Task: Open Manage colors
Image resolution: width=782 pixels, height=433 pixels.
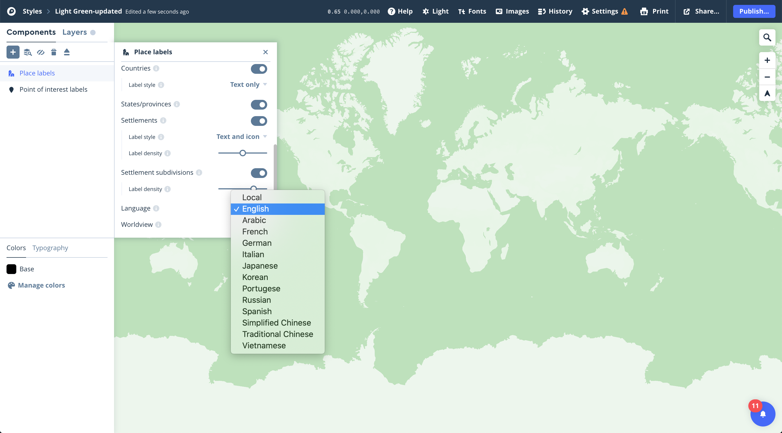Action: point(42,285)
